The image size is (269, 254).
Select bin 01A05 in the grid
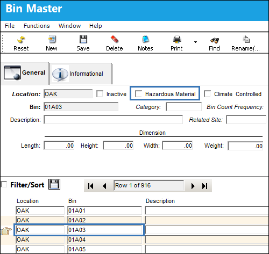pyautogui.click(x=105, y=249)
